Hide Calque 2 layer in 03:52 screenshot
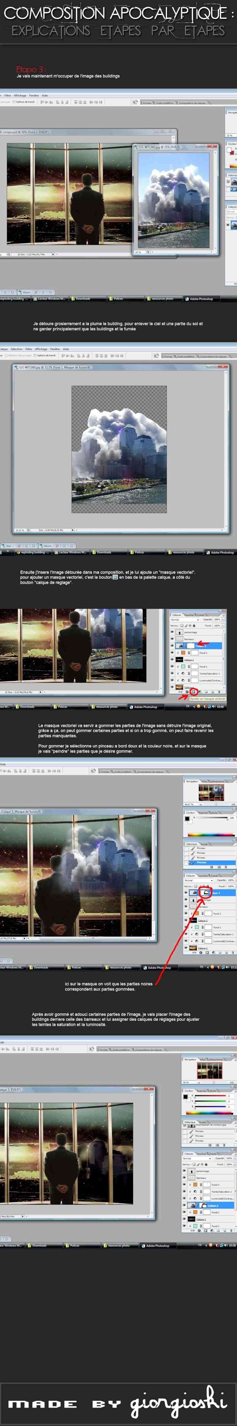 [186, 920]
